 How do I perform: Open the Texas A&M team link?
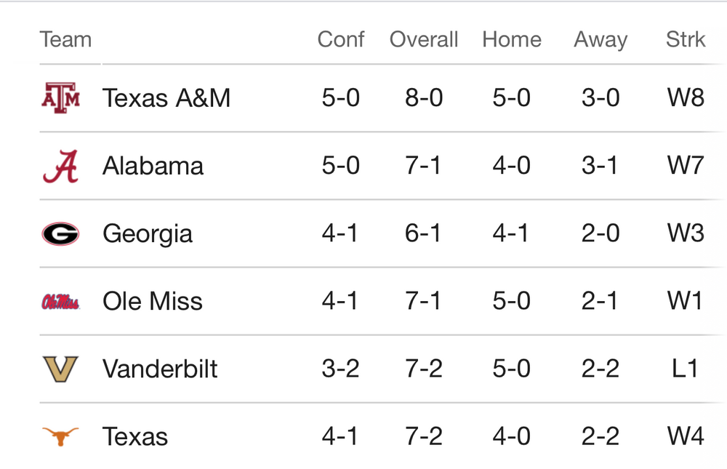(x=166, y=97)
